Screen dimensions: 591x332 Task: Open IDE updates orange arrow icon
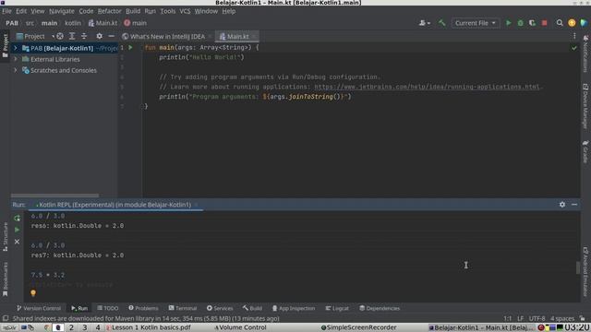[572, 23]
